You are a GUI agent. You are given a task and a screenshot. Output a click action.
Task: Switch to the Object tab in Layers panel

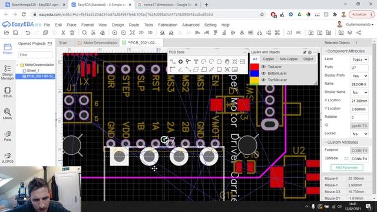[x=308, y=59]
